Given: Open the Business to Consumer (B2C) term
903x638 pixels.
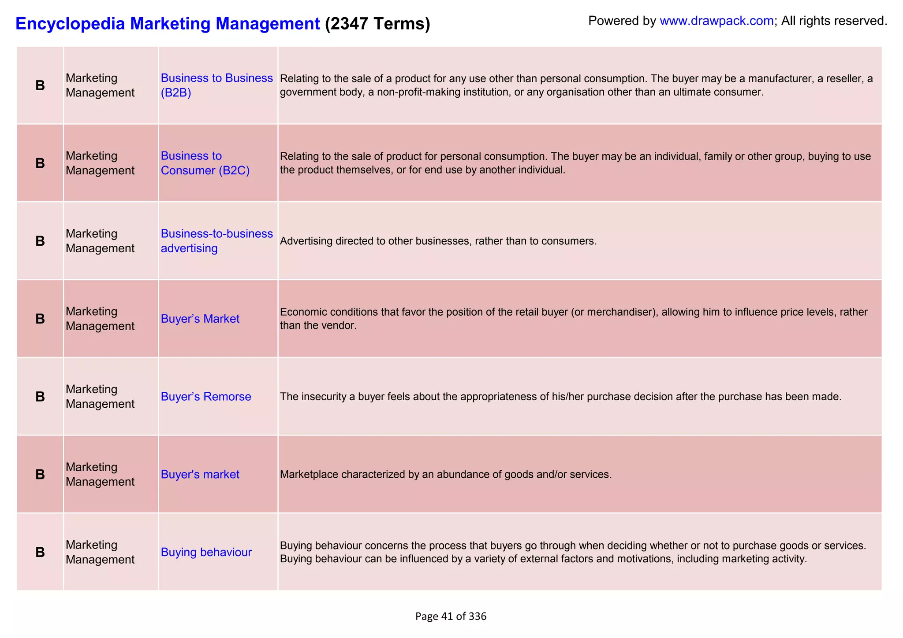Looking at the screenshot, I should 205,163.
